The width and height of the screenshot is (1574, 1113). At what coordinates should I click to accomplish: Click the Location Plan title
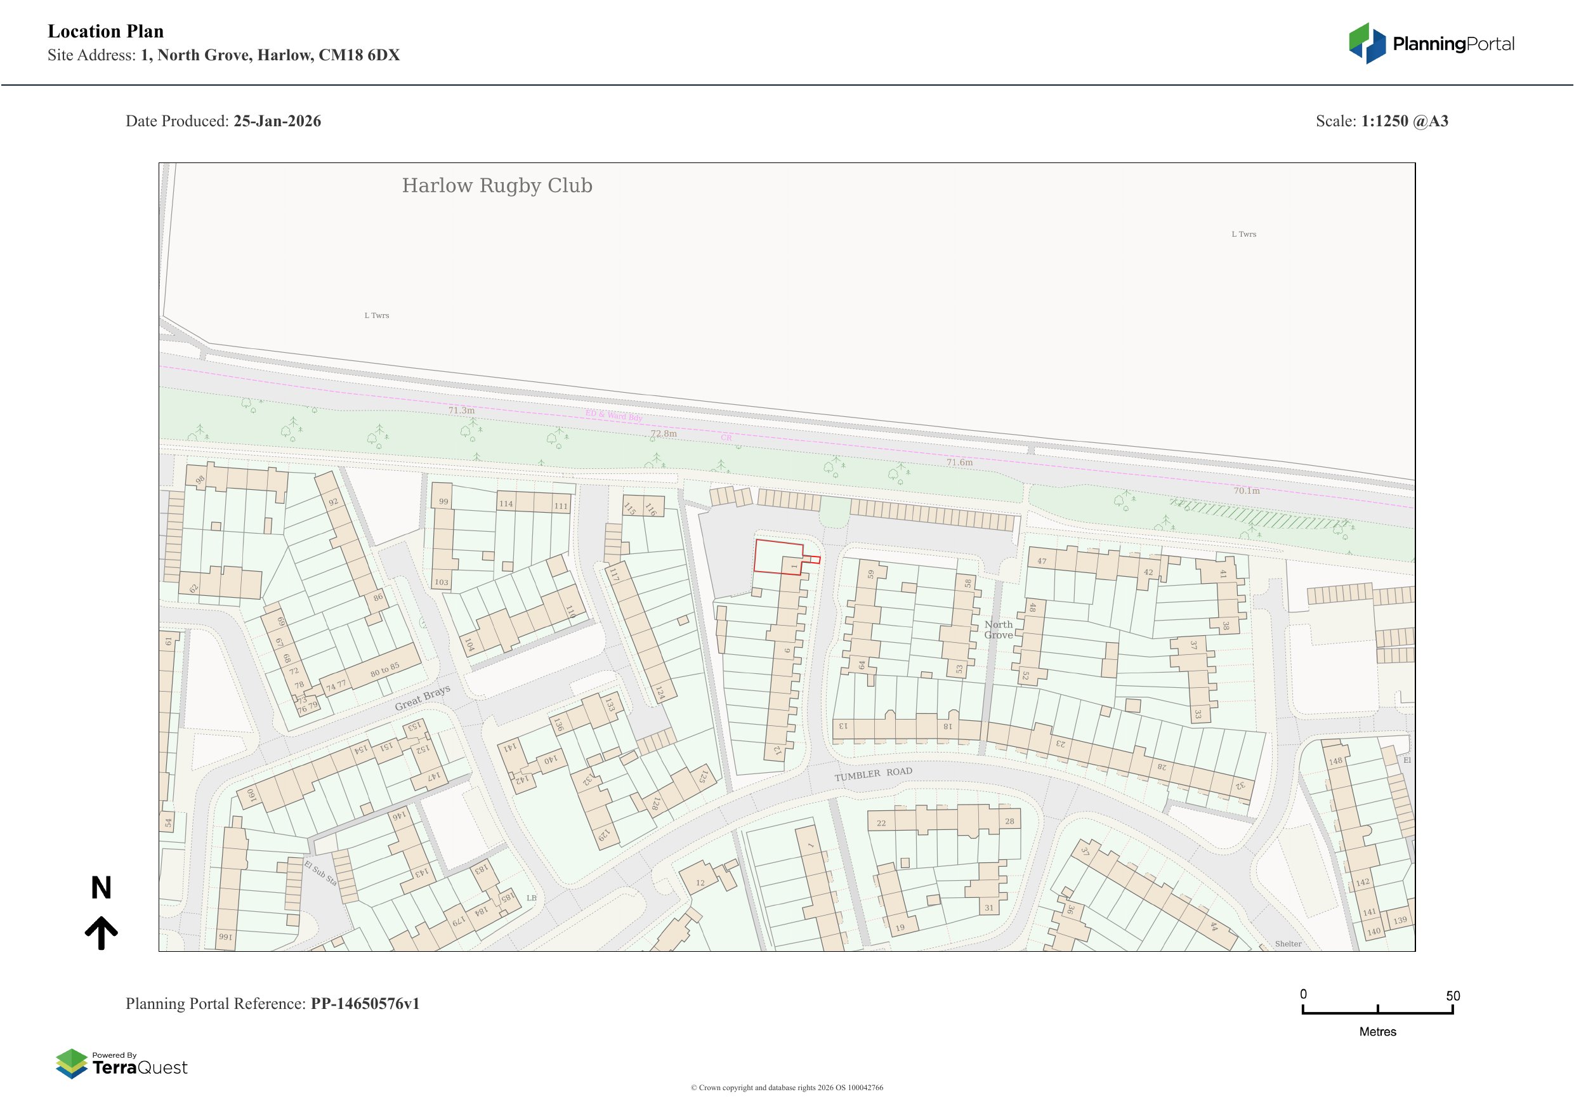pyautogui.click(x=105, y=32)
